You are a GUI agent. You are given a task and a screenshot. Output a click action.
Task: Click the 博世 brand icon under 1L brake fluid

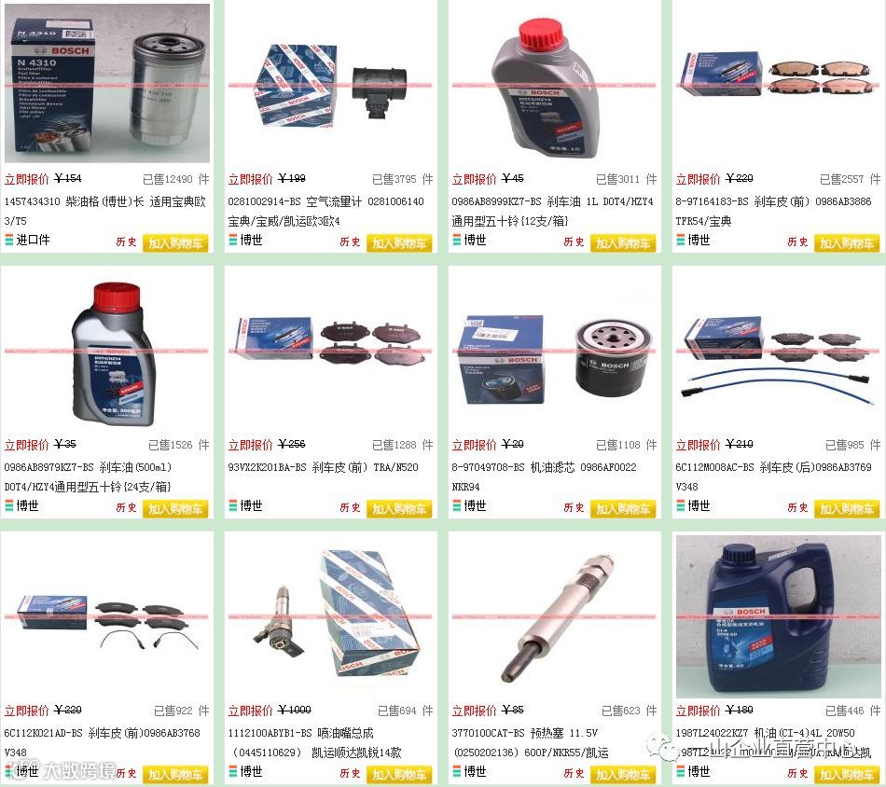pyautogui.click(x=457, y=241)
